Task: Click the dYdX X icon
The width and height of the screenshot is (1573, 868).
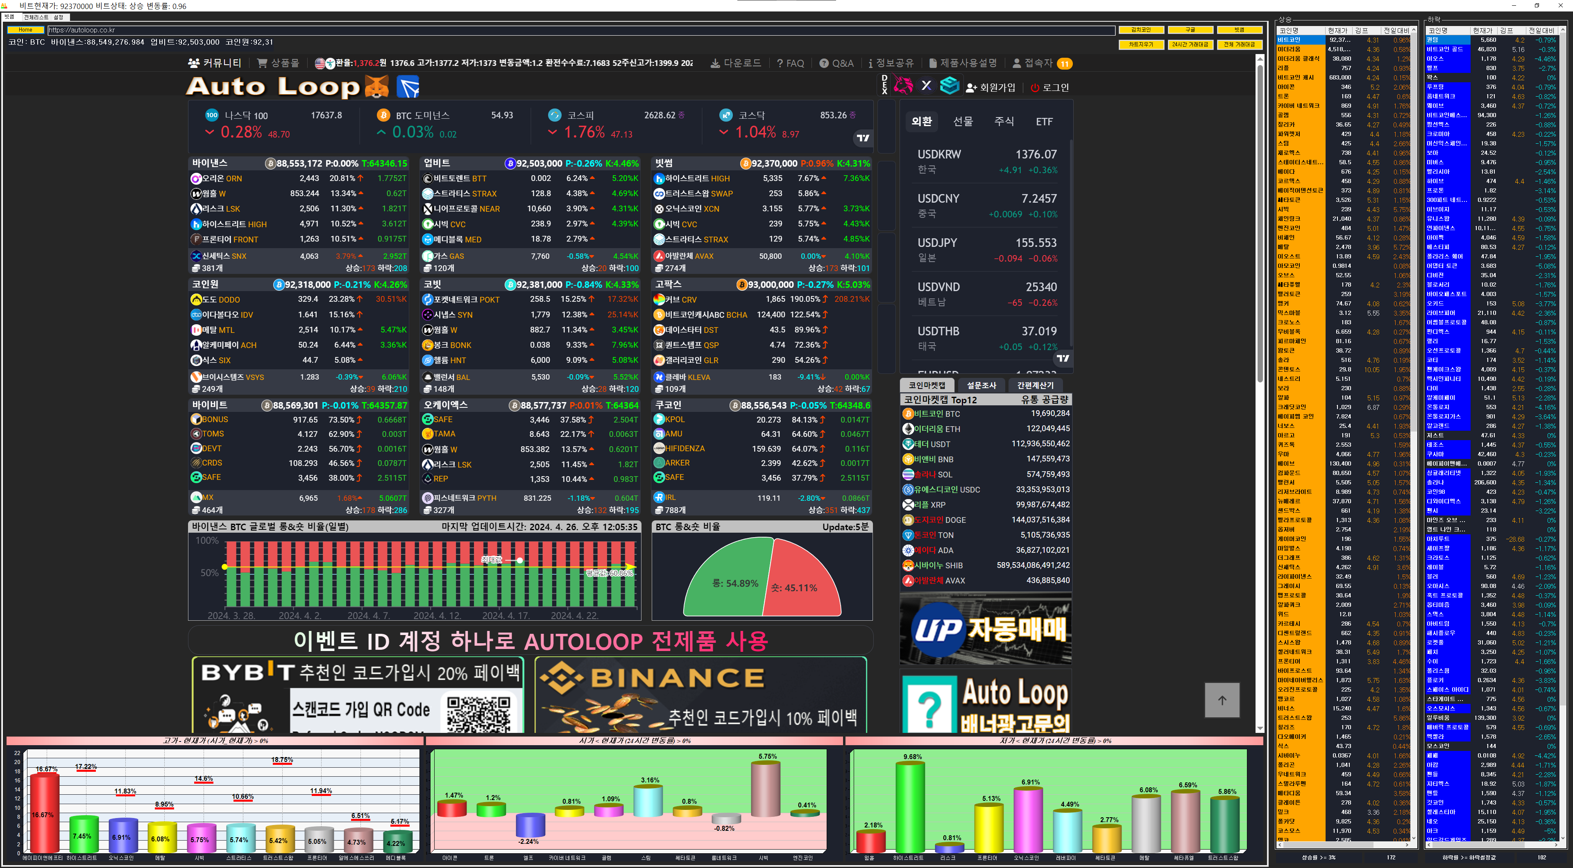Action: (x=926, y=86)
